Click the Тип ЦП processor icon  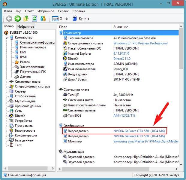click(65, 95)
